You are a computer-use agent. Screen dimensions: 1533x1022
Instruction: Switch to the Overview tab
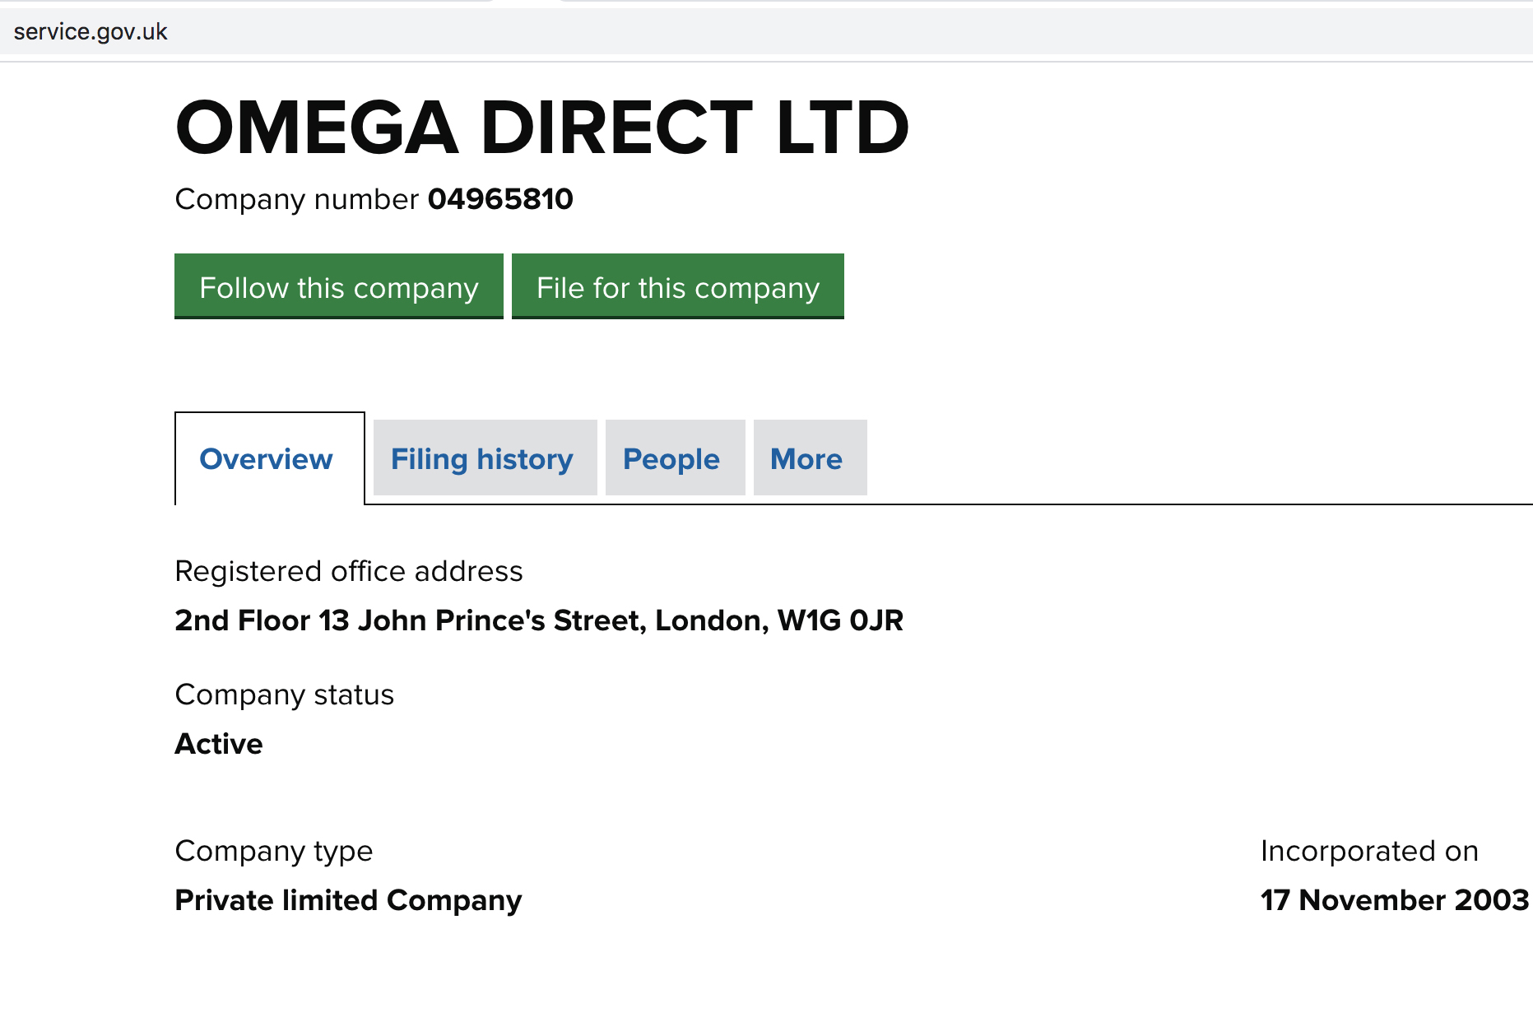[x=266, y=459]
